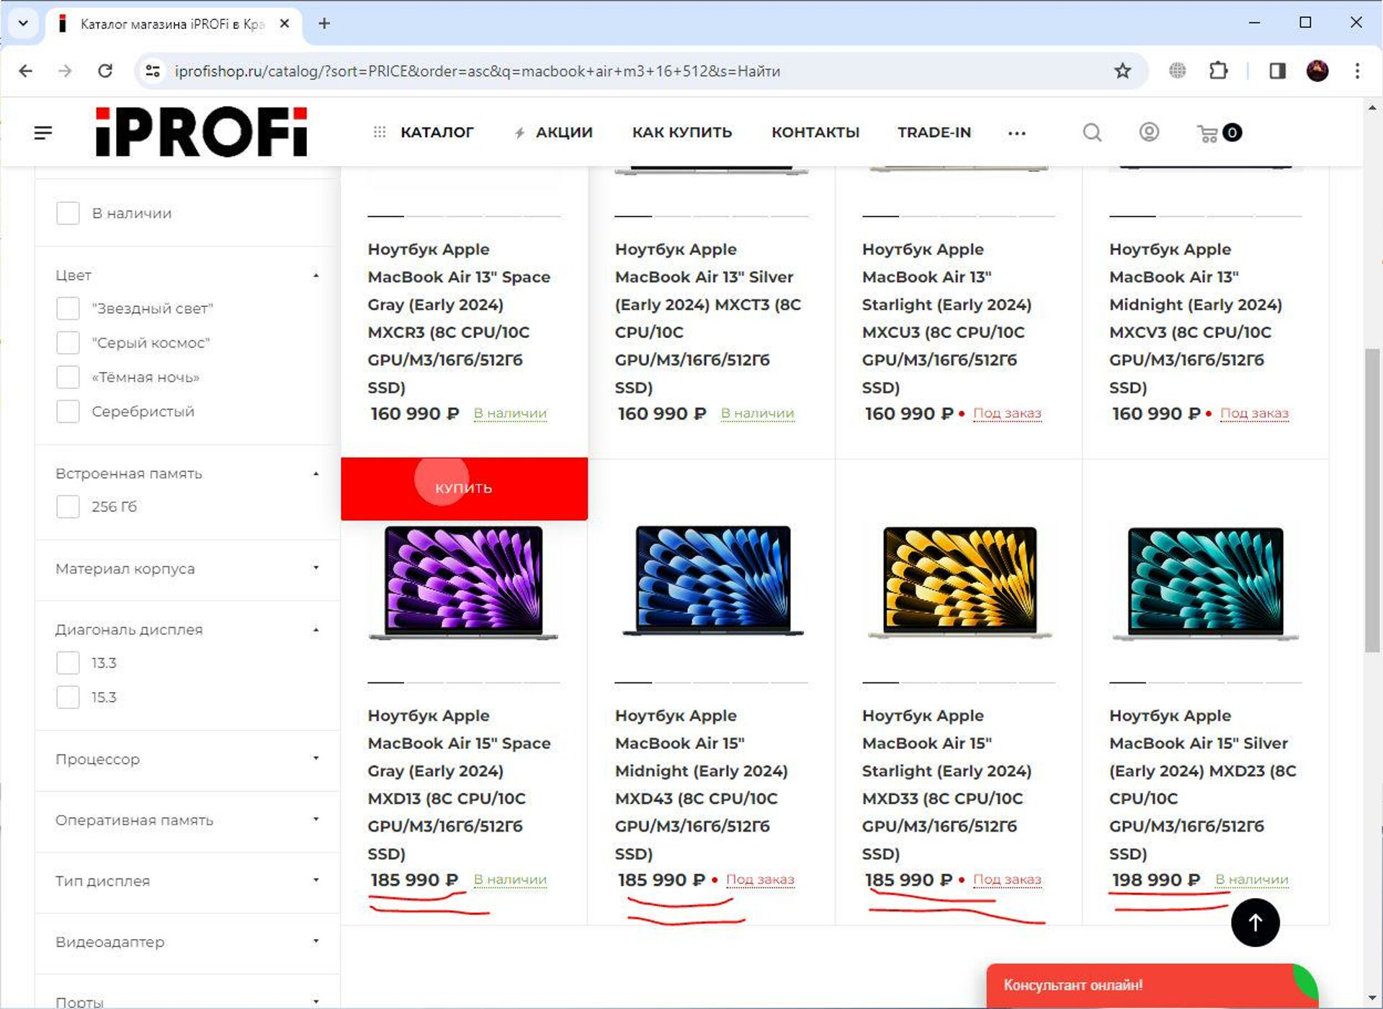The image size is (1383, 1009).
Task: Click the red КУПИТЬ button
Action: pyautogui.click(x=464, y=489)
